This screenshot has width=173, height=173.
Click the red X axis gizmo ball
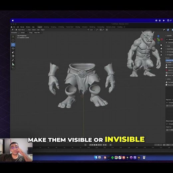pyautogui.click(x=162, y=39)
